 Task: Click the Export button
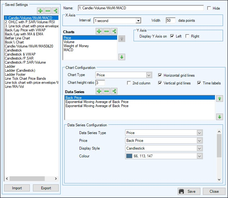46,188
